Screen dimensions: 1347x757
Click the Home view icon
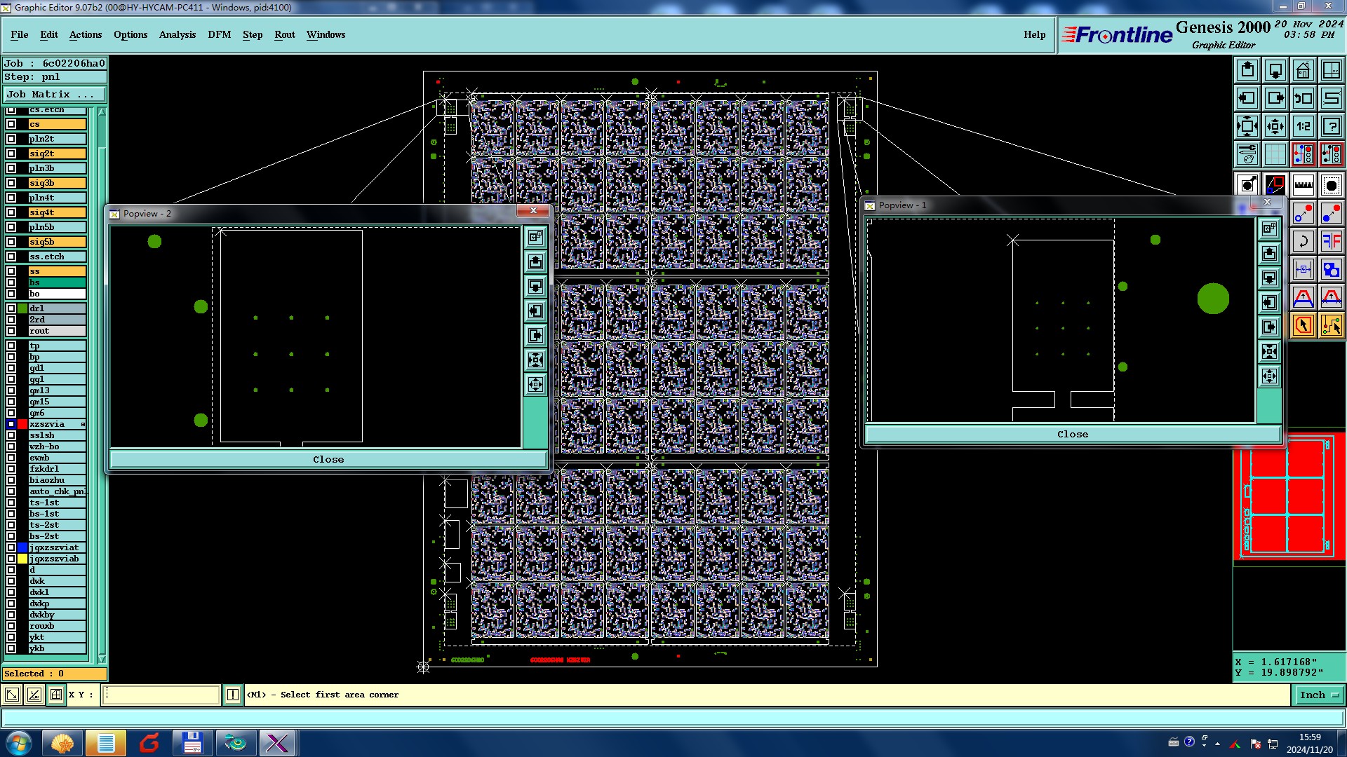[1303, 70]
